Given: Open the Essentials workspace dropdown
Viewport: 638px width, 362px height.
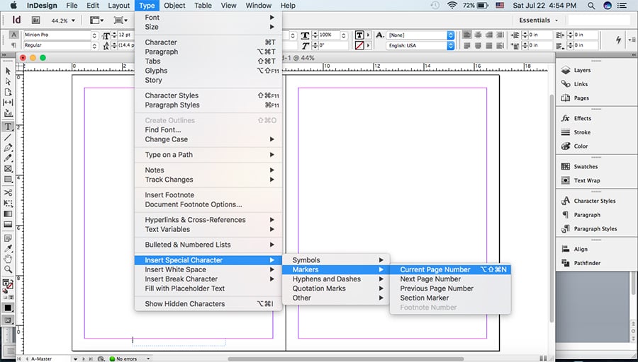Looking at the screenshot, I should [538, 21].
